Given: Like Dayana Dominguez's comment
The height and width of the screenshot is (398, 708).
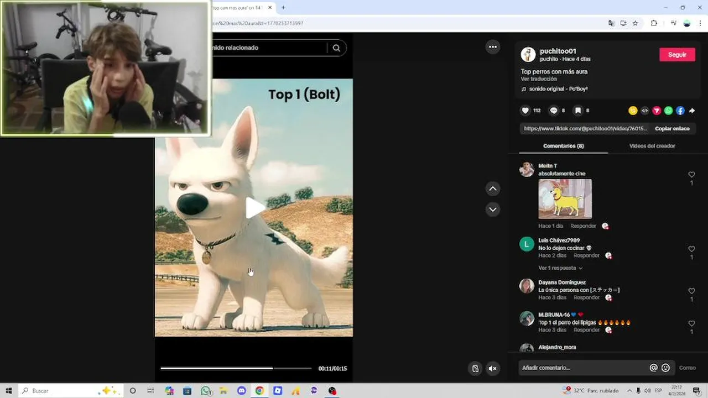Looking at the screenshot, I should click(691, 291).
